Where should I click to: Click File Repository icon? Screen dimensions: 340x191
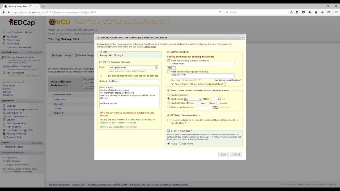pos(4,127)
